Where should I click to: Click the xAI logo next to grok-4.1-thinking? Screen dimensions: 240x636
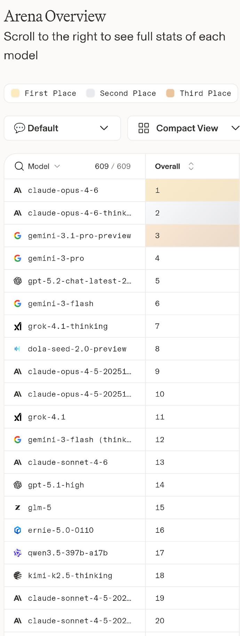pos(18,326)
